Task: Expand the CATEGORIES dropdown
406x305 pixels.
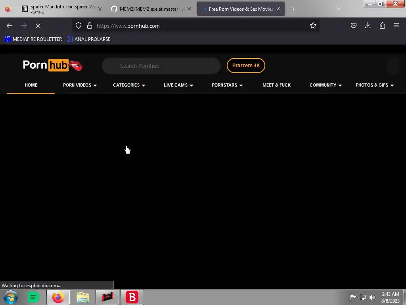Action: coord(129,85)
